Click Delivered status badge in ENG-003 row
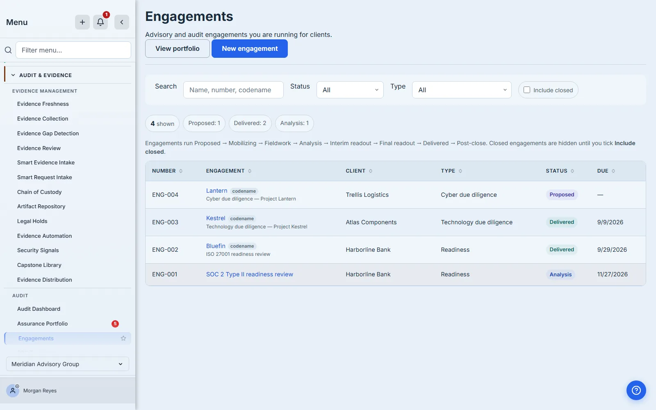Viewport: 656px width, 410px height. (562, 222)
